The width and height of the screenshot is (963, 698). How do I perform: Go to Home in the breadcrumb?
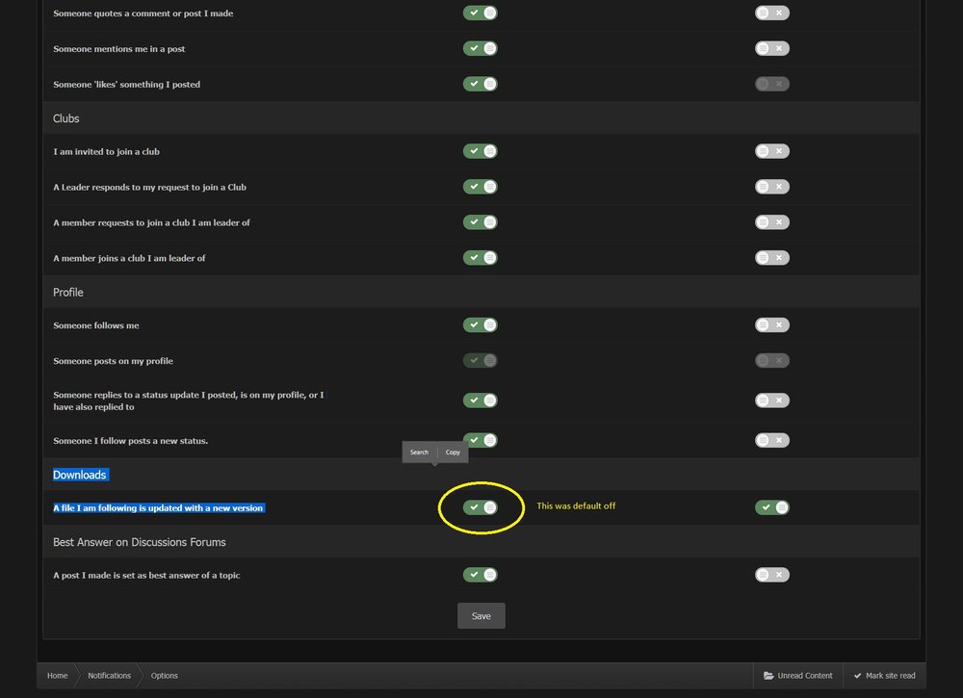click(x=57, y=675)
